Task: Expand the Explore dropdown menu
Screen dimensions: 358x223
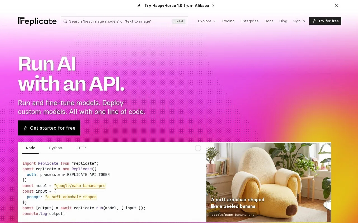Action: 207,21
